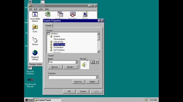Select the Sounds tab

[48, 25]
